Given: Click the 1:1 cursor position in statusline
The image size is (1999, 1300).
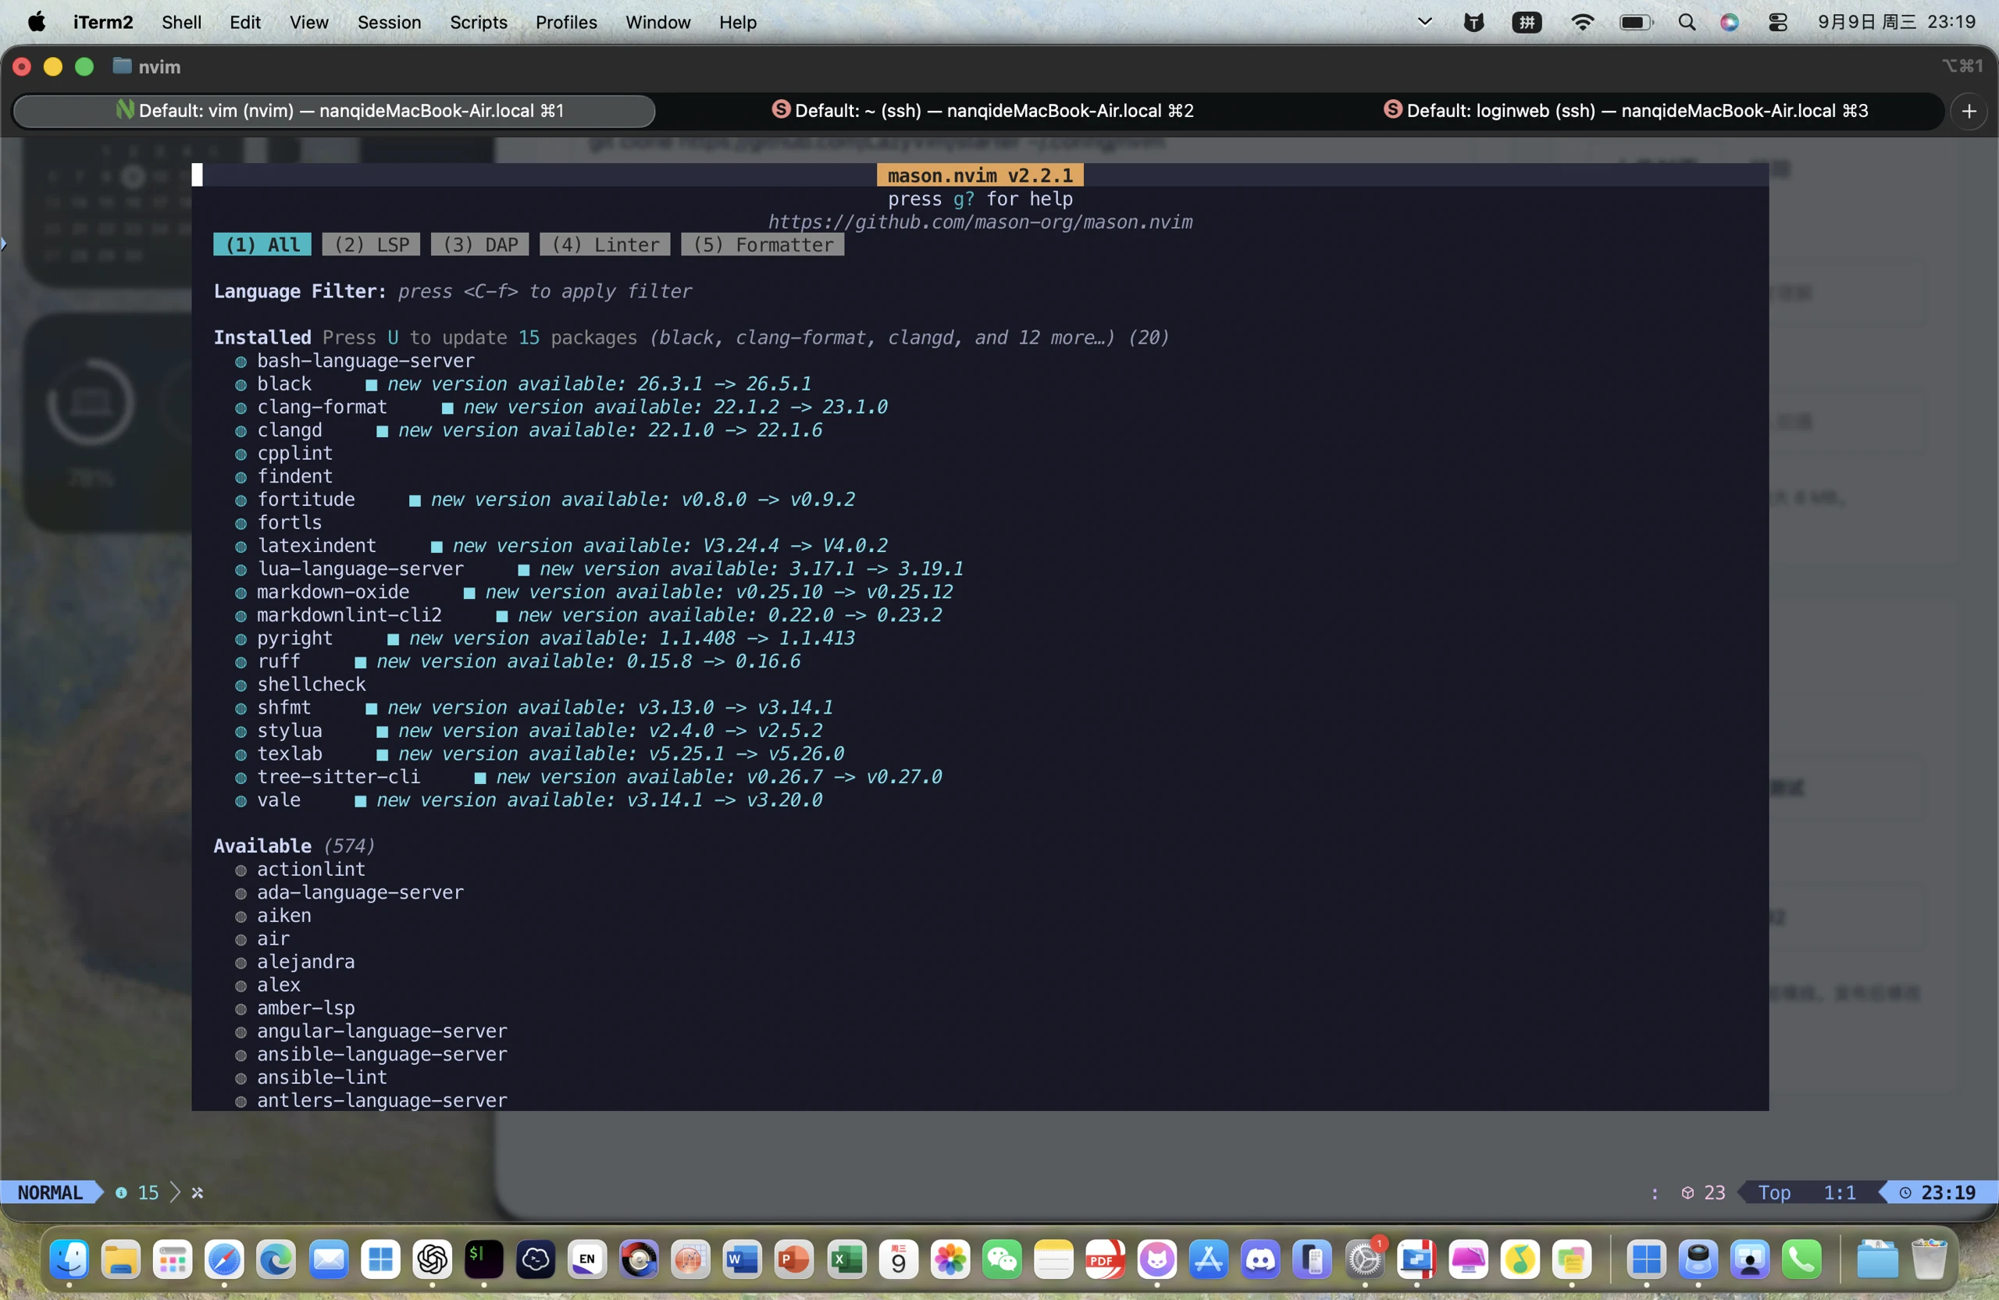Looking at the screenshot, I should point(1840,1192).
